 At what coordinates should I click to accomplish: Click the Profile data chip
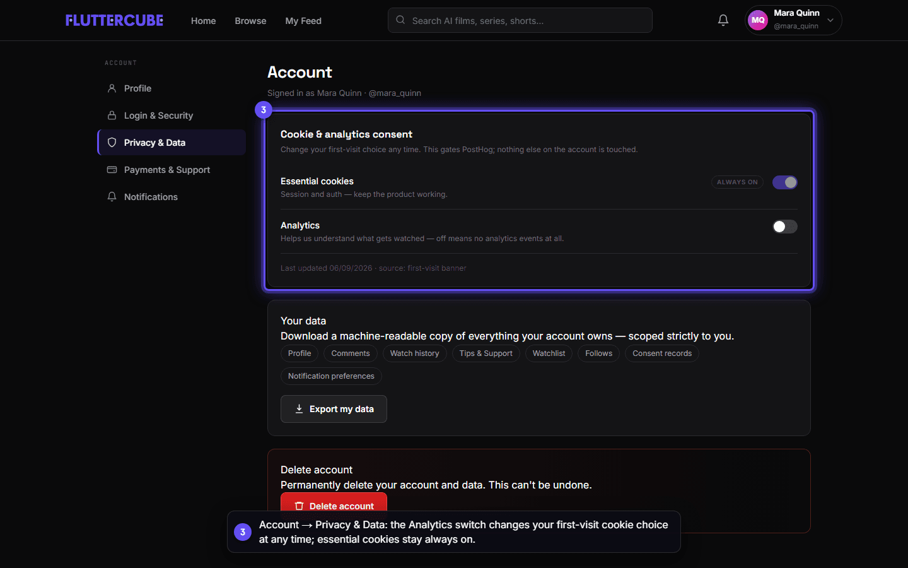[x=300, y=353]
